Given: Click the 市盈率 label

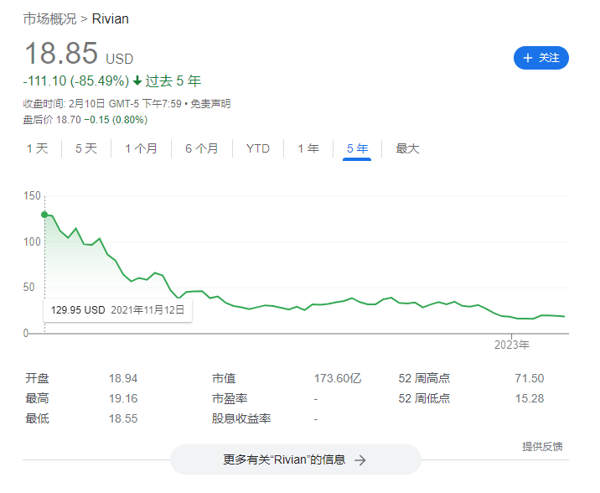Looking at the screenshot, I should pyautogui.click(x=230, y=398).
